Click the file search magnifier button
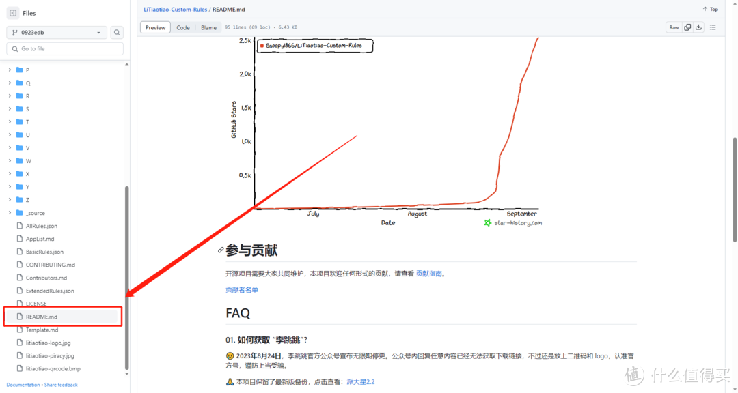 (117, 33)
